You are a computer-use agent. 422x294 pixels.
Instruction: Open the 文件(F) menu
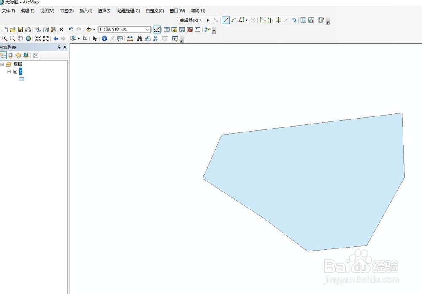click(x=8, y=11)
